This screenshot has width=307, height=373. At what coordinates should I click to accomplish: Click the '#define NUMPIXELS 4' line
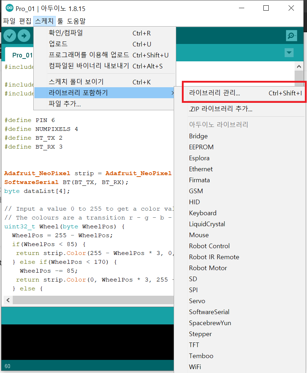[41, 129]
